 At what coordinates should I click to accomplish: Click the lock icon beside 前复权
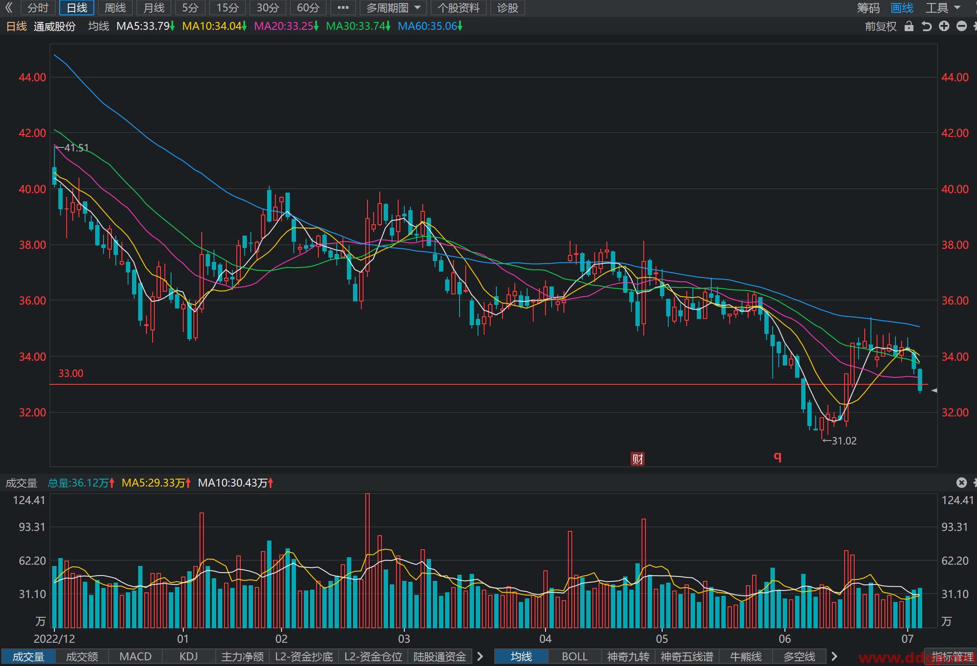(x=909, y=26)
